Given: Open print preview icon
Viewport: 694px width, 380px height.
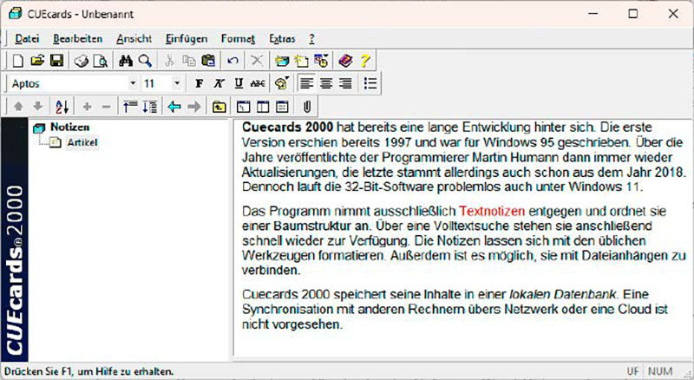Looking at the screenshot, I should pyautogui.click(x=101, y=61).
